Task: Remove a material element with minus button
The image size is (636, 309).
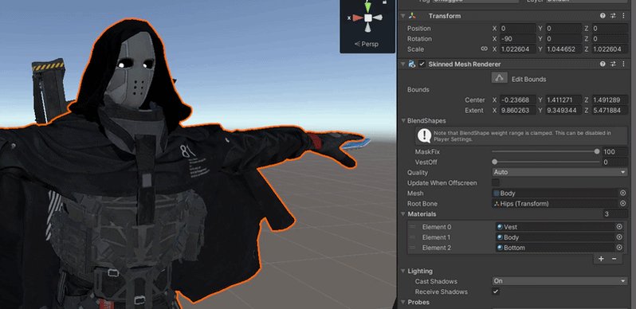Action: pos(614,259)
